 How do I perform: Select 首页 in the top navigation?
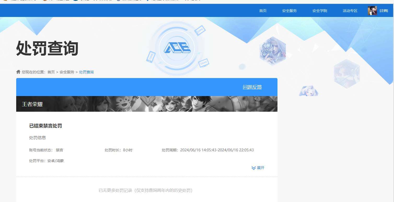263,11
